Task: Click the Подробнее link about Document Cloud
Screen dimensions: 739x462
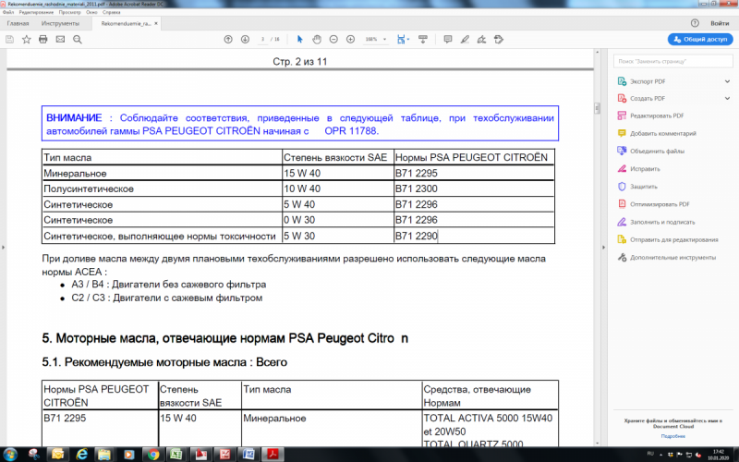Action: 672,435
